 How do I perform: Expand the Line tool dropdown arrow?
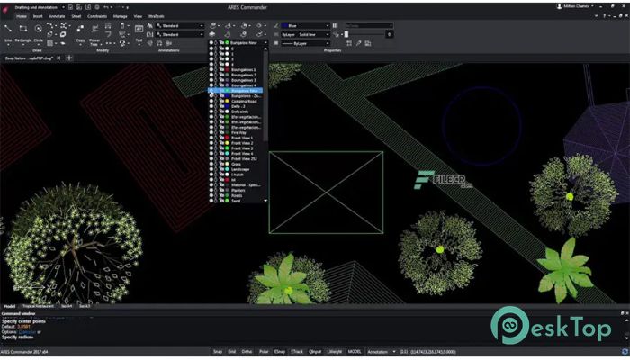(x=8, y=44)
